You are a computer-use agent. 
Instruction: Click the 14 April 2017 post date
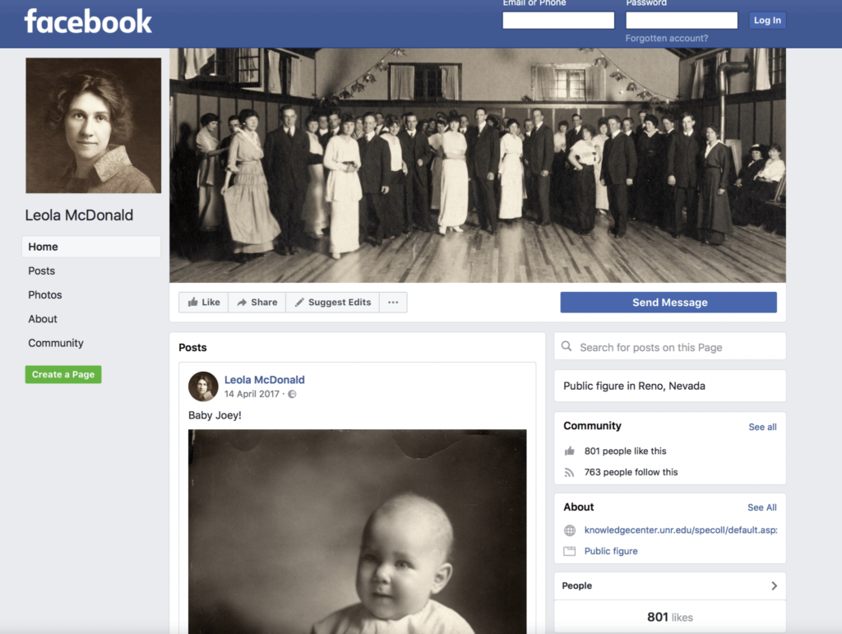[x=252, y=394]
